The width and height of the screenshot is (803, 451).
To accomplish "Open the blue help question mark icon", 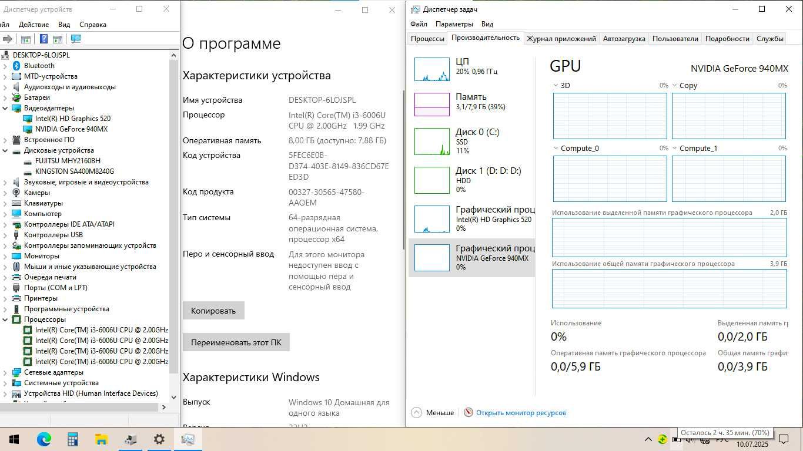I will tap(44, 39).
